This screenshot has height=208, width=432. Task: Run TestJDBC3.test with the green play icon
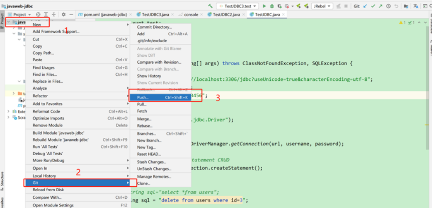click(x=264, y=6)
